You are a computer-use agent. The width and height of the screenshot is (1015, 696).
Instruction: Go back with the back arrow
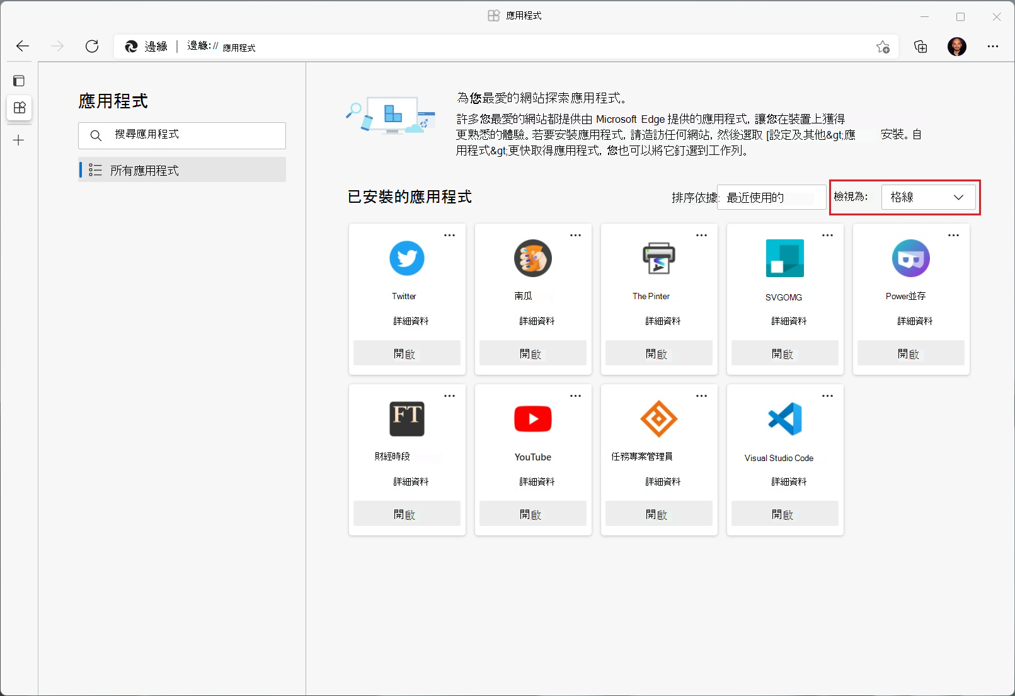23,46
